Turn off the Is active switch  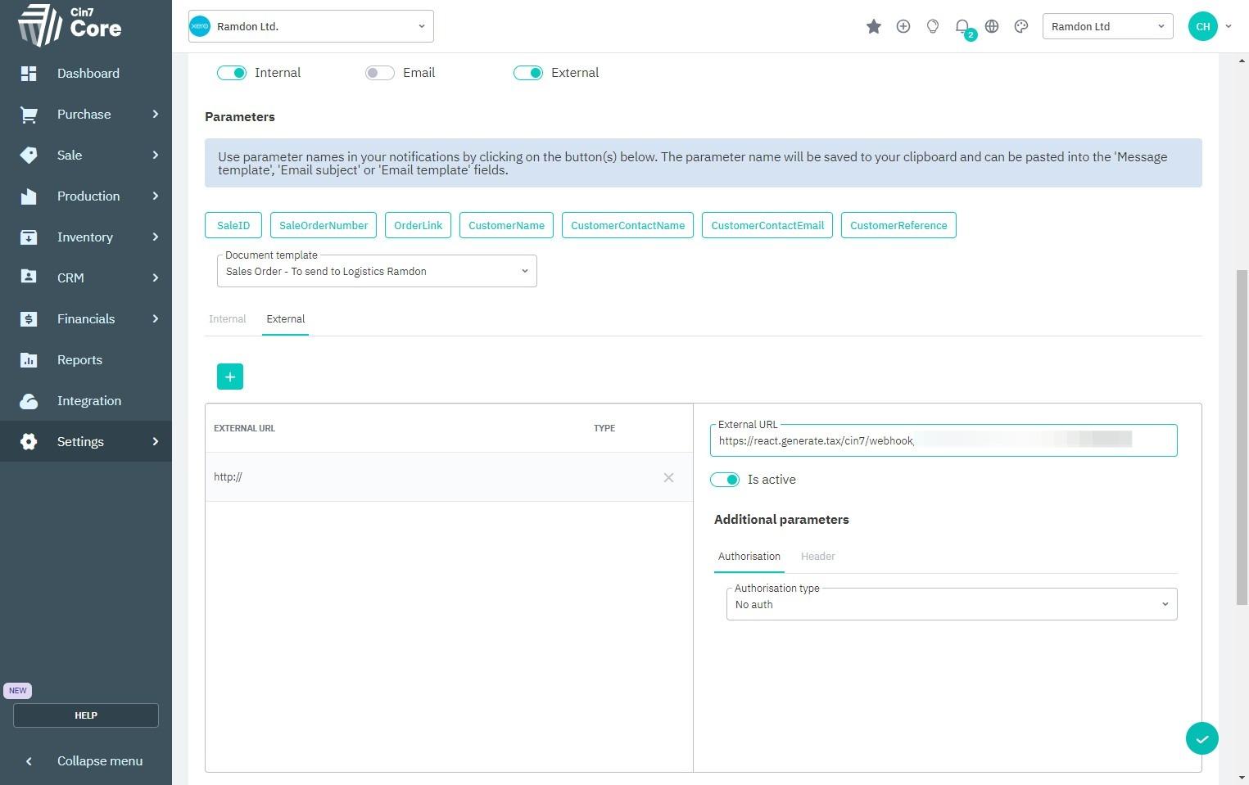(725, 480)
